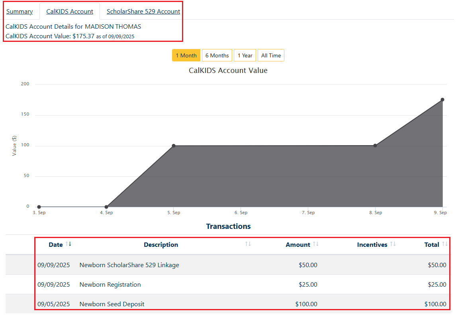This screenshot has width=458, height=315.
Task: Click sort arrows next to Incentives
Action: (x=393, y=244)
